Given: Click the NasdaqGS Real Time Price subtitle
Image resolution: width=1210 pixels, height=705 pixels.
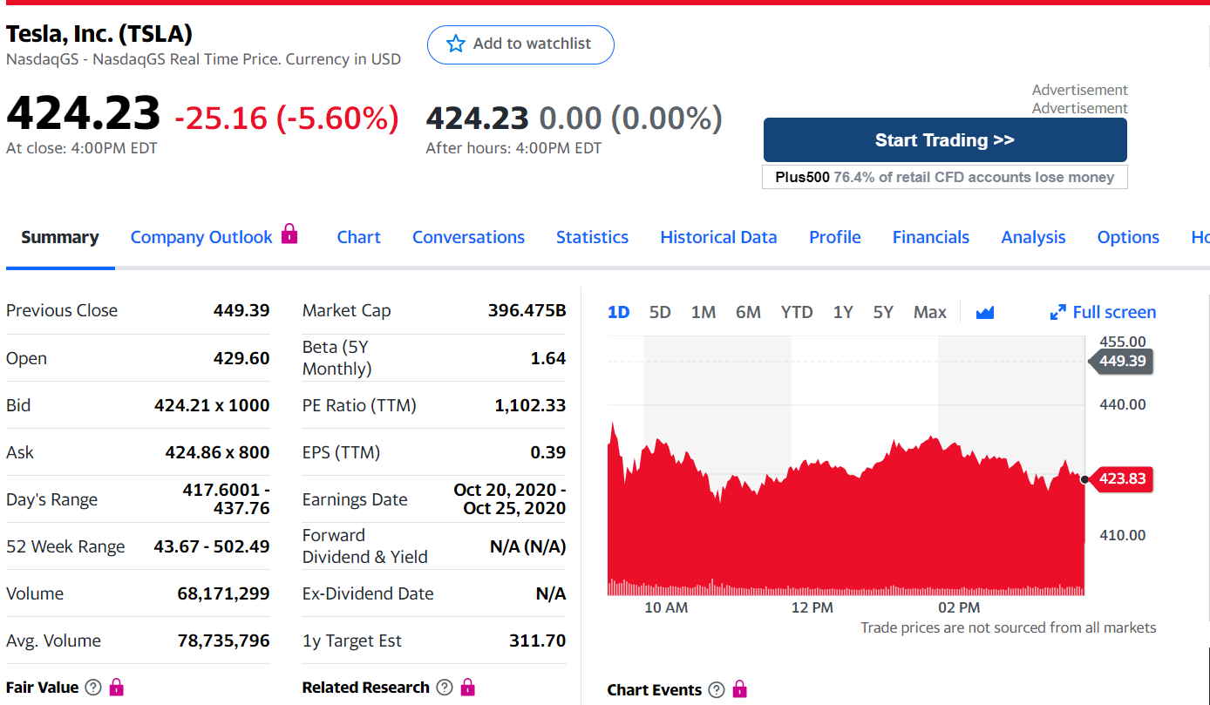Looking at the screenshot, I should click(x=203, y=59).
